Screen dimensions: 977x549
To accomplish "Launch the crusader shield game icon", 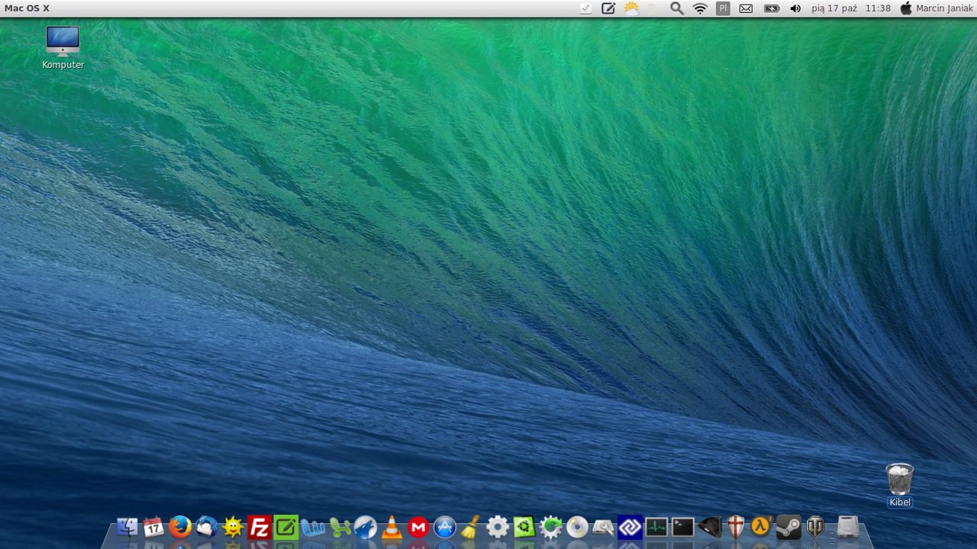I will click(x=736, y=527).
